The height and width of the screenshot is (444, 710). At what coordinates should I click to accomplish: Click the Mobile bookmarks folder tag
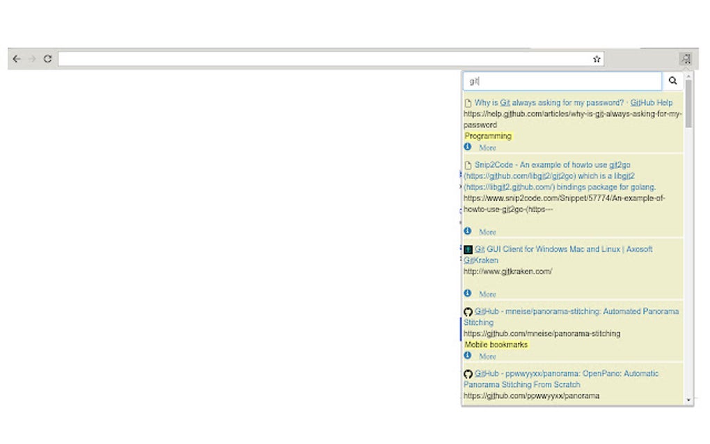point(496,345)
